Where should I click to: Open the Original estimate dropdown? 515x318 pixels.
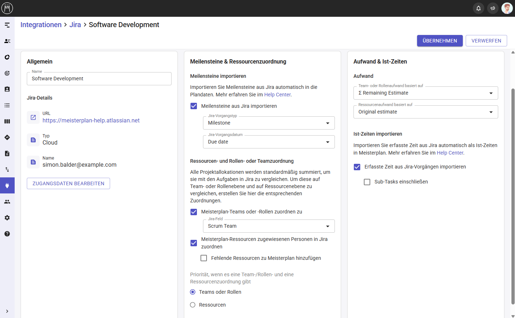point(426,112)
